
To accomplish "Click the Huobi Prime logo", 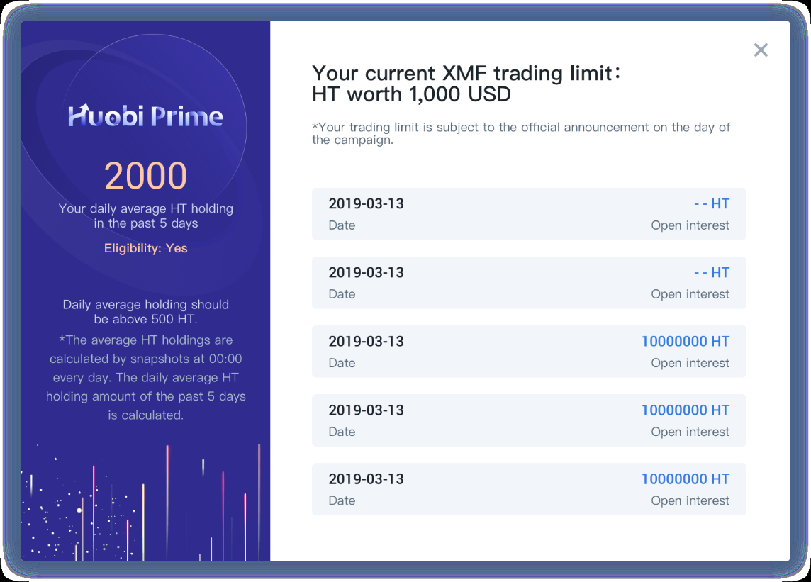I will 145,116.
